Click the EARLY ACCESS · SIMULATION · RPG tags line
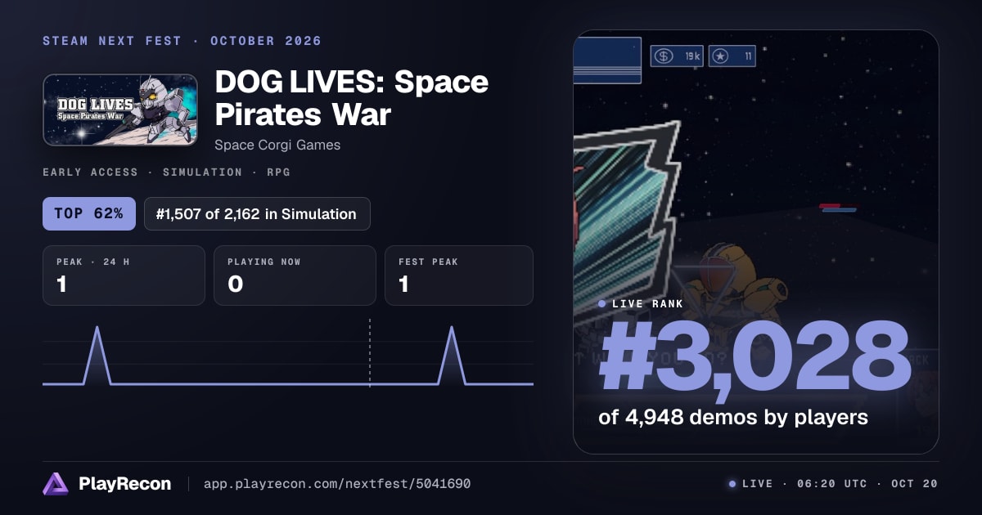Image resolution: width=982 pixels, height=515 pixels. (x=166, y=172)
